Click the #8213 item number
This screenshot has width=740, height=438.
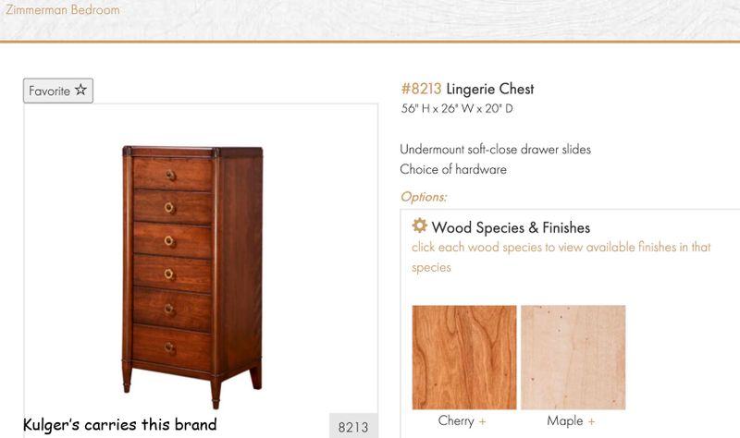coord(421,89)
